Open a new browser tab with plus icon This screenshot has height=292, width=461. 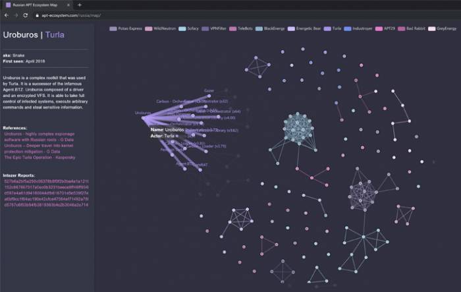point(80,5)
